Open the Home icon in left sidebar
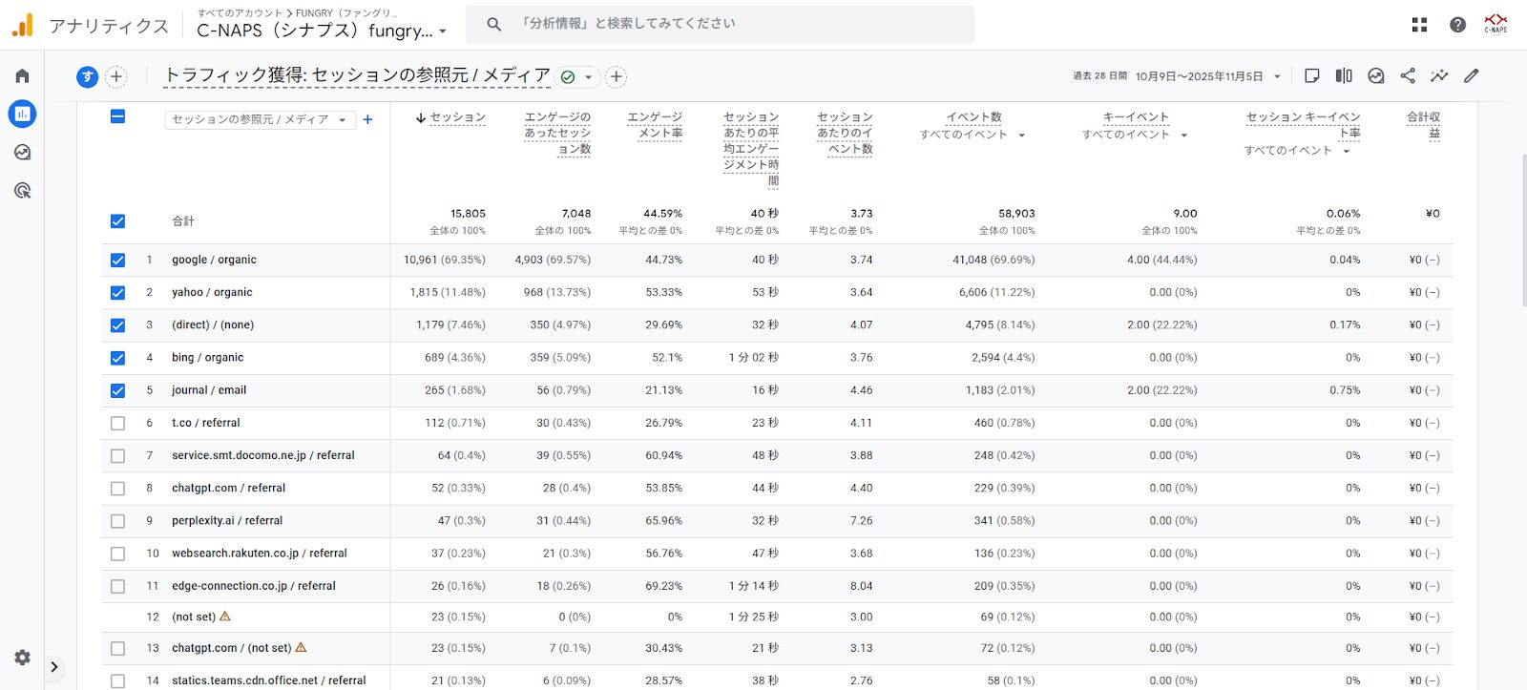 (22, 75)
